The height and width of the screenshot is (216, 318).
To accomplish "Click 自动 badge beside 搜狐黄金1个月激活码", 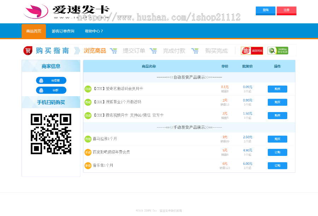I will point(88,102).
